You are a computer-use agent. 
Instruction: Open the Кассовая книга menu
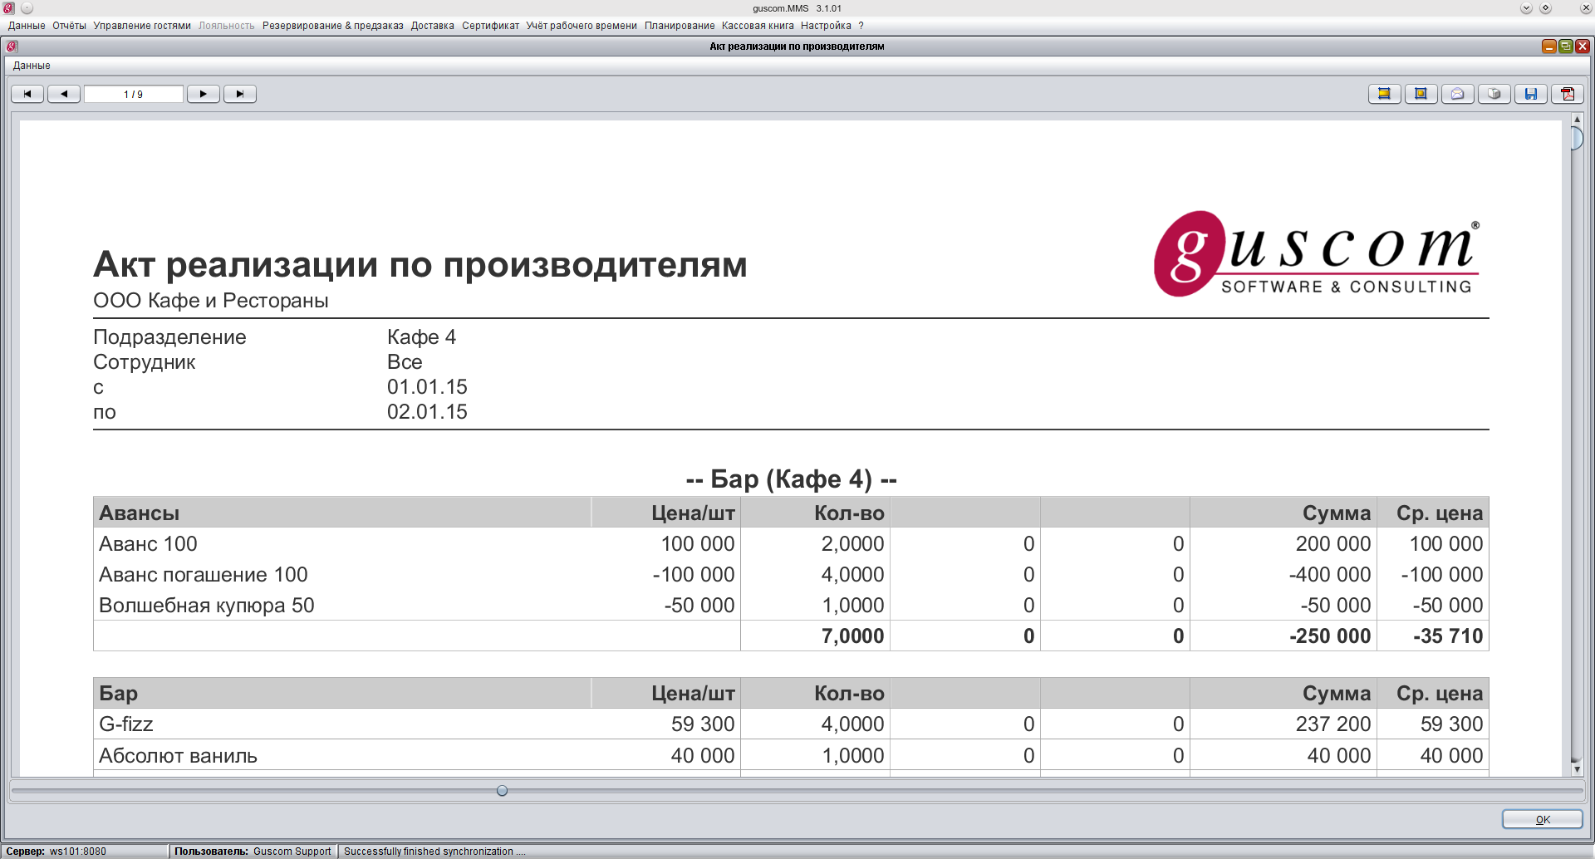point(758,26)
